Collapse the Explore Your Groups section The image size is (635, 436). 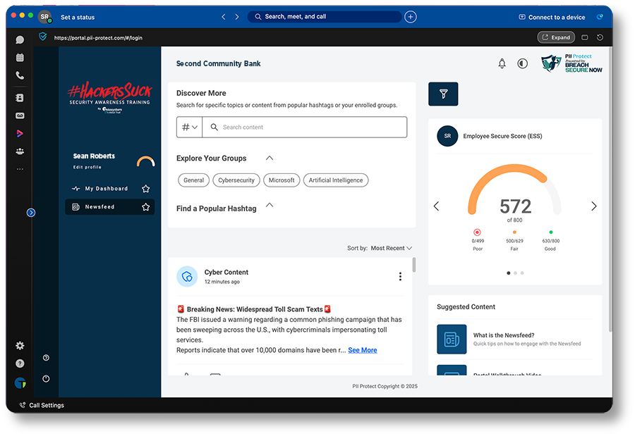click(270, 158)
